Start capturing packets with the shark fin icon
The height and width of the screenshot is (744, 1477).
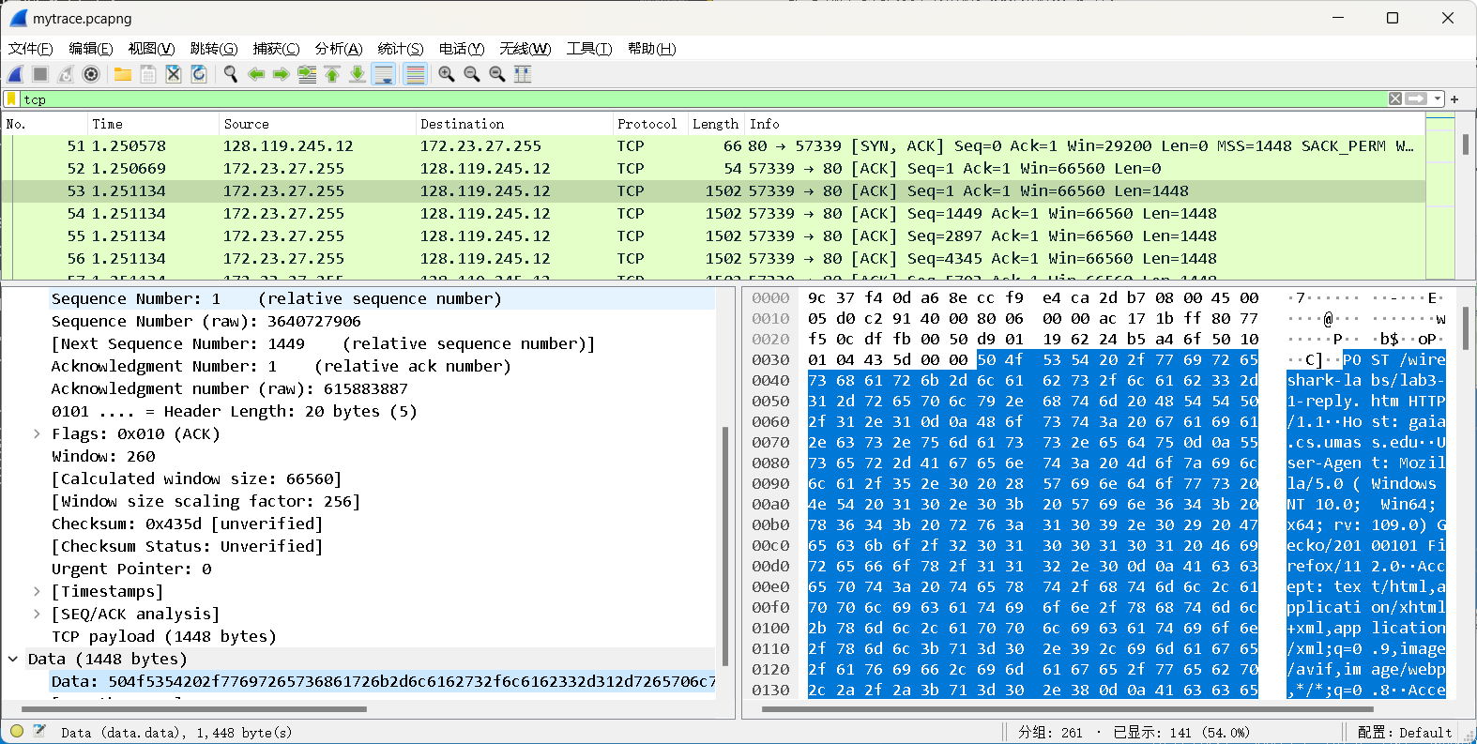coord(16,74)
